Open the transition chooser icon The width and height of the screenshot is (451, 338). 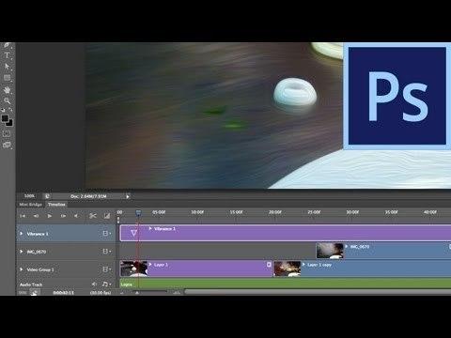click(107, 216)
